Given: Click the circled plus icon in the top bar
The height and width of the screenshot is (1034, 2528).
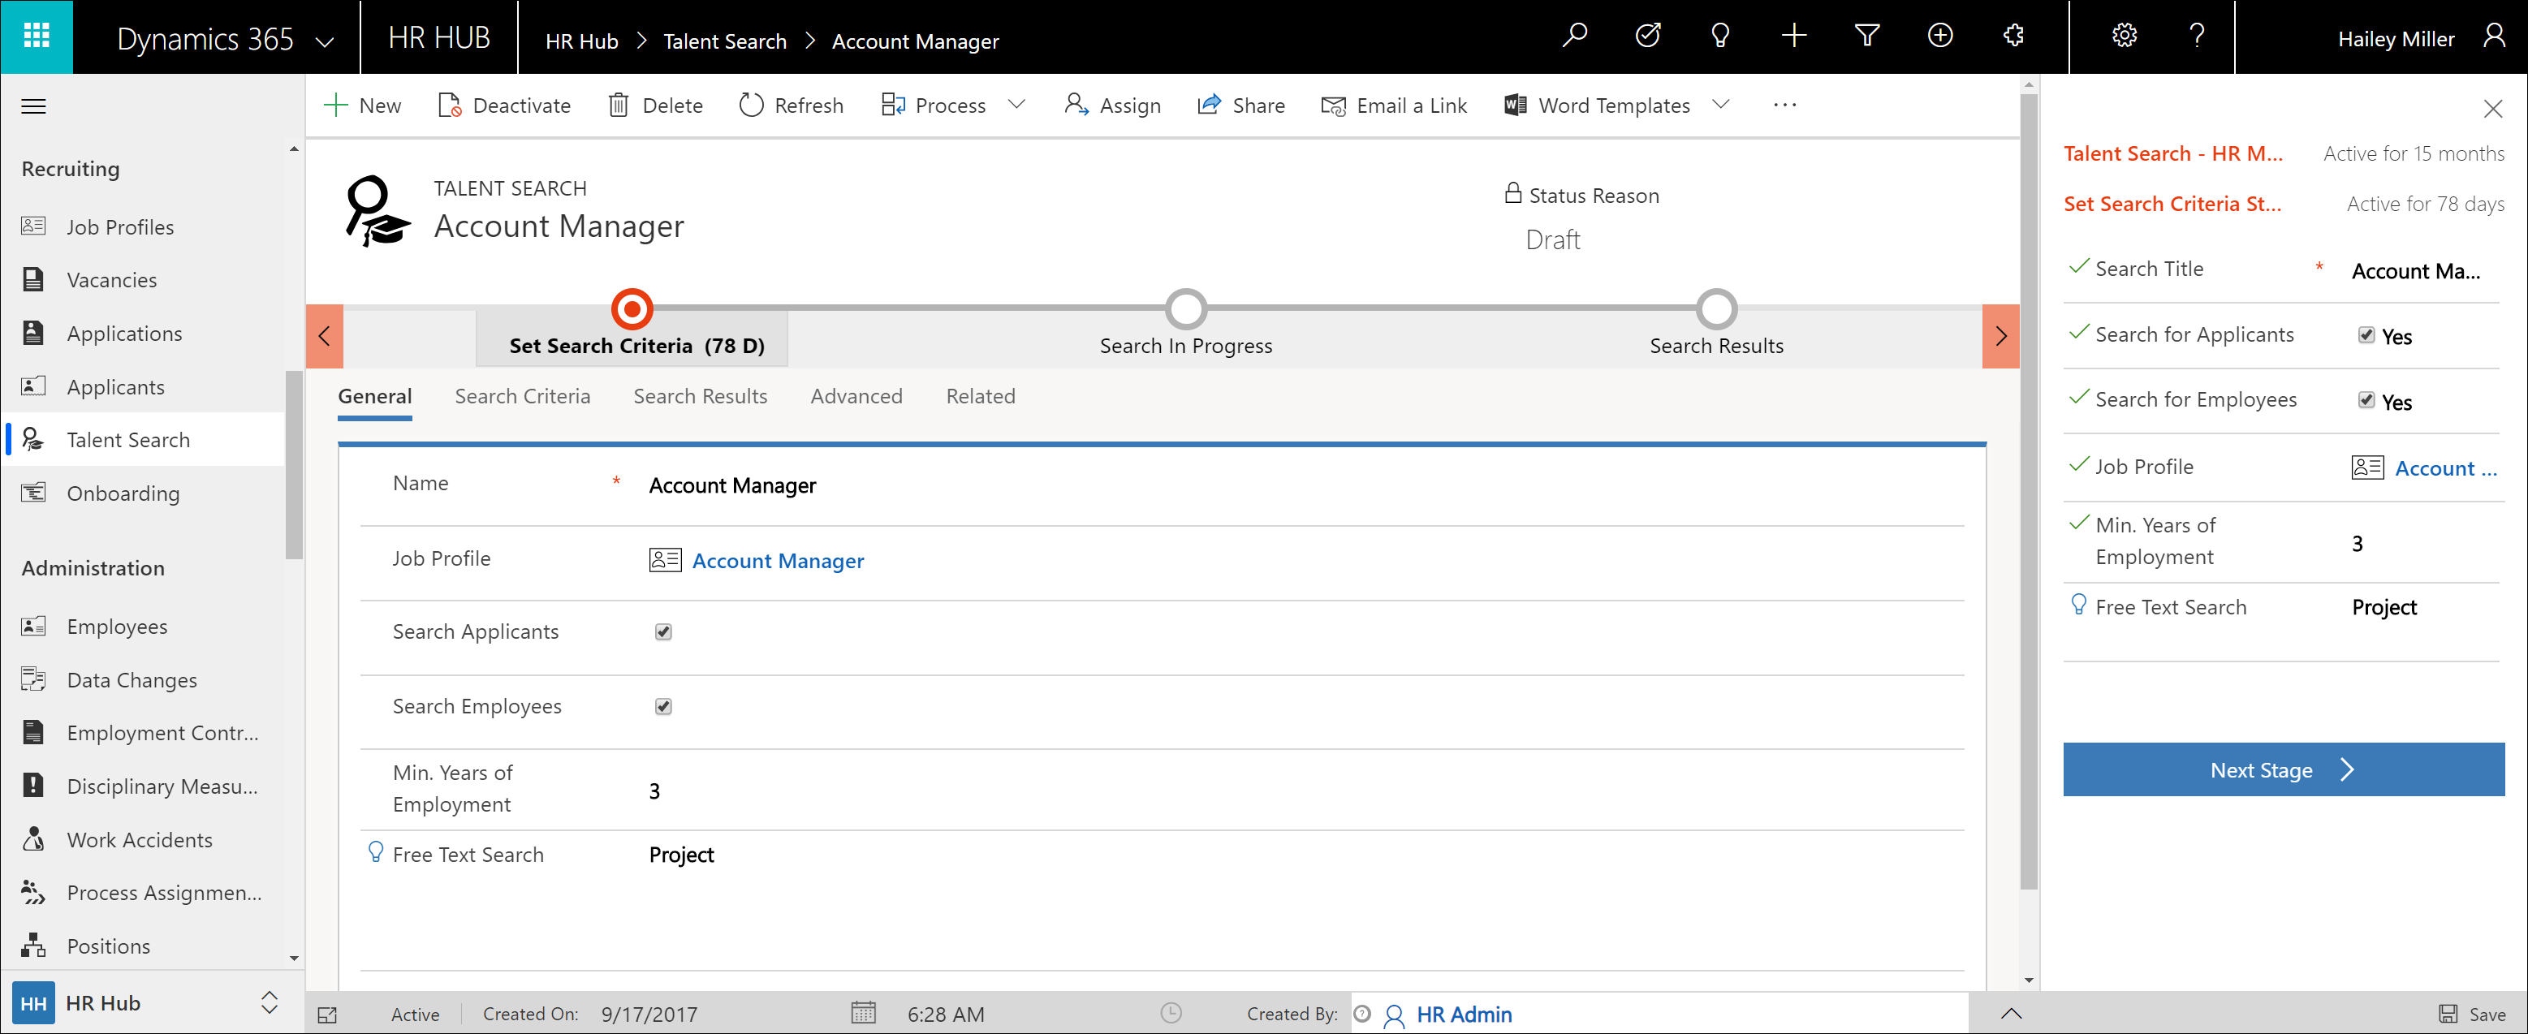Looking at the screenshot, I should click(1940, 37).
